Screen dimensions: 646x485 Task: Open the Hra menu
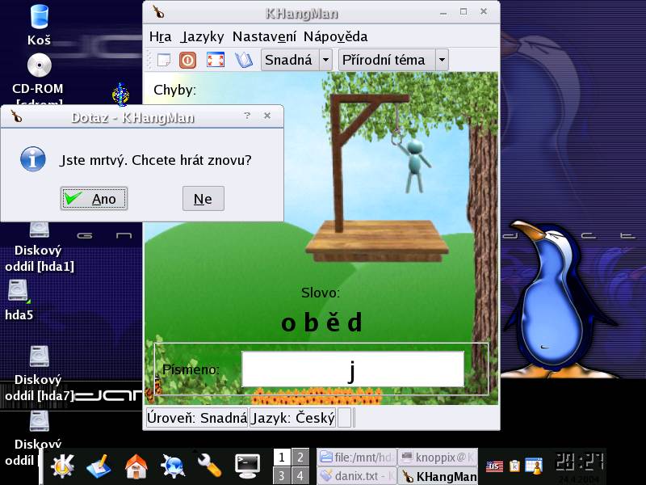point(160,36)
